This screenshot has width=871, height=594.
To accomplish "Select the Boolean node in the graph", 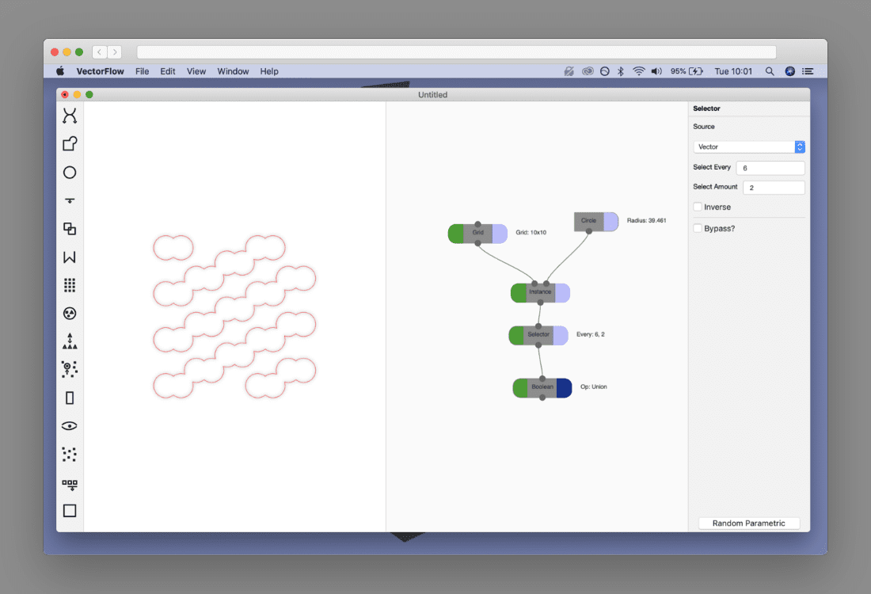I will [x=542, y=387].
